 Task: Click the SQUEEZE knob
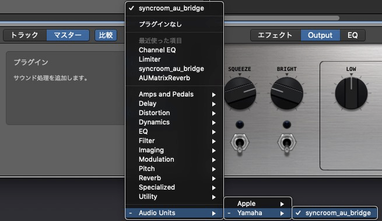[x=240, y=93]
